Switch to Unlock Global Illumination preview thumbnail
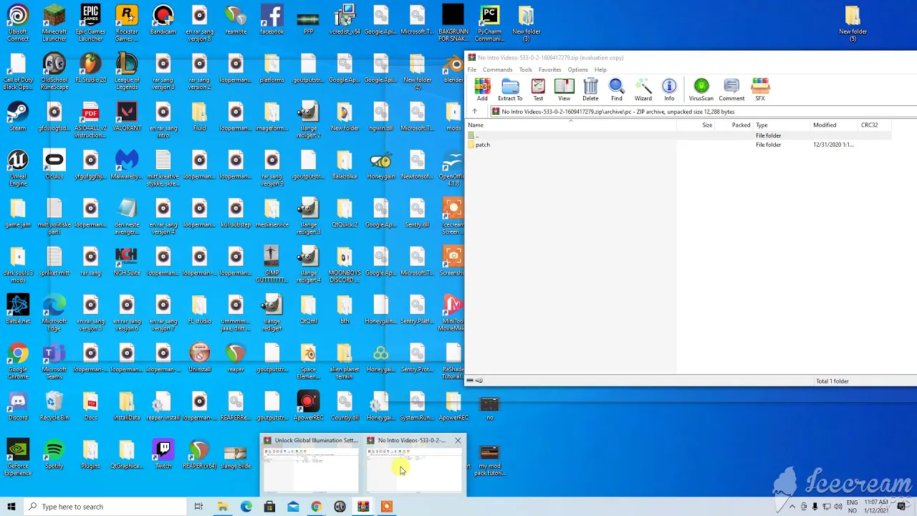The width and height of the screenshot is (917, 516). (x=310, y=469)
